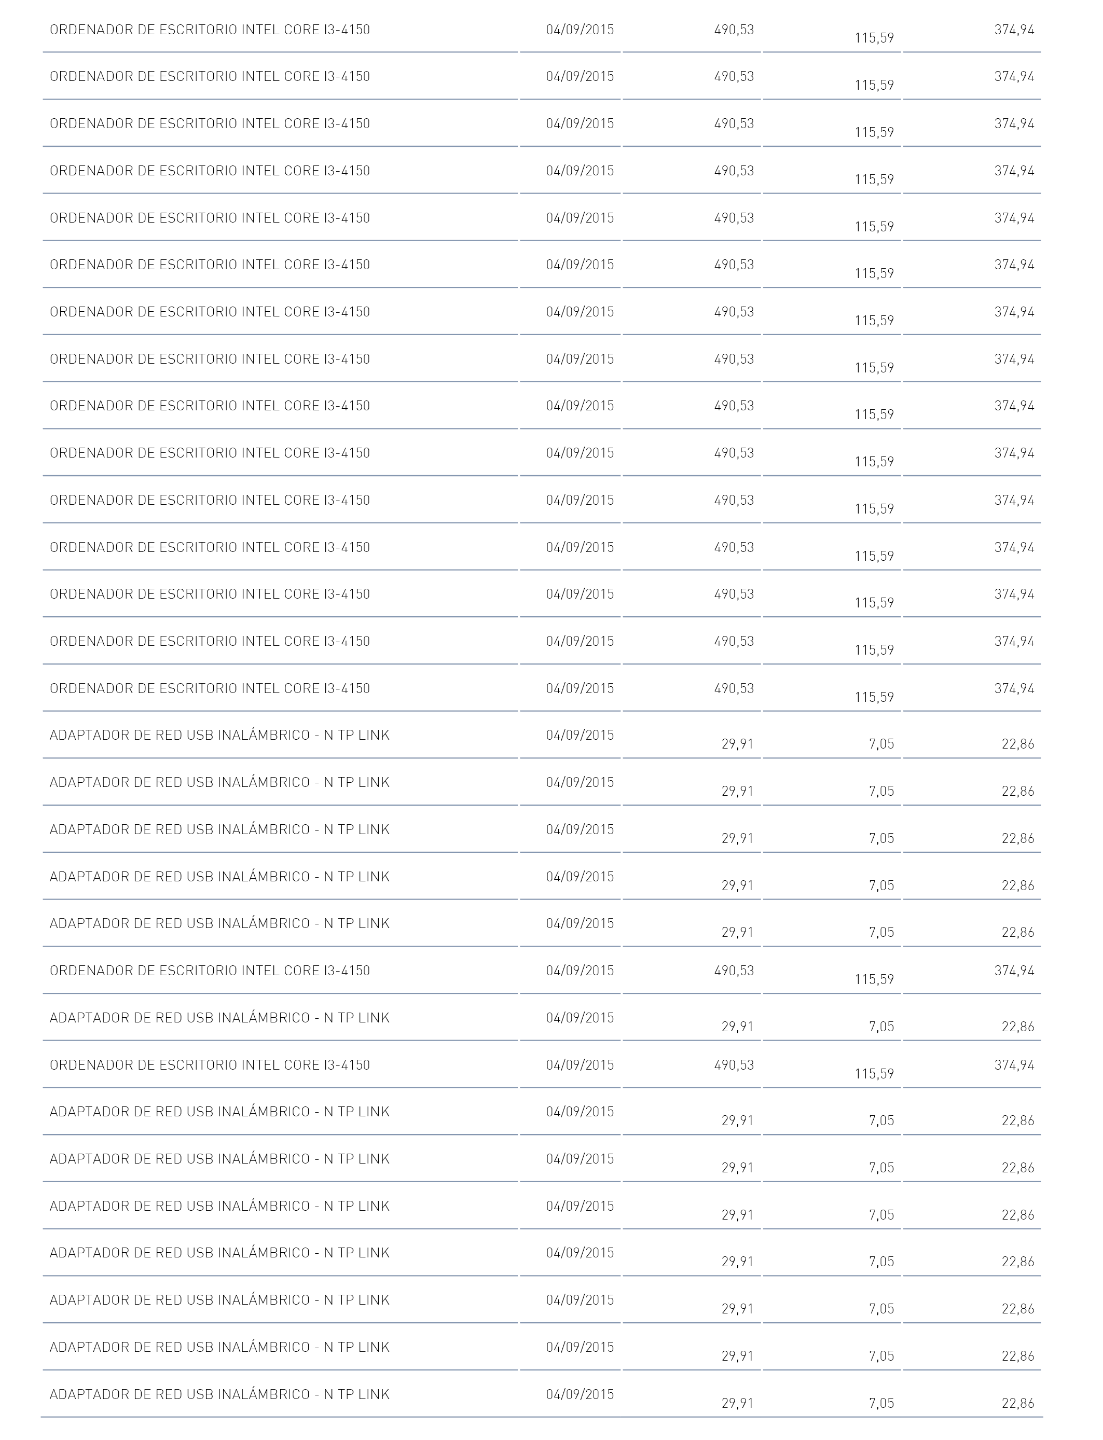Click 22,86 in the first ADAPTADOR row
Screen dimensions: 1103x1440
coord(1017,744)
